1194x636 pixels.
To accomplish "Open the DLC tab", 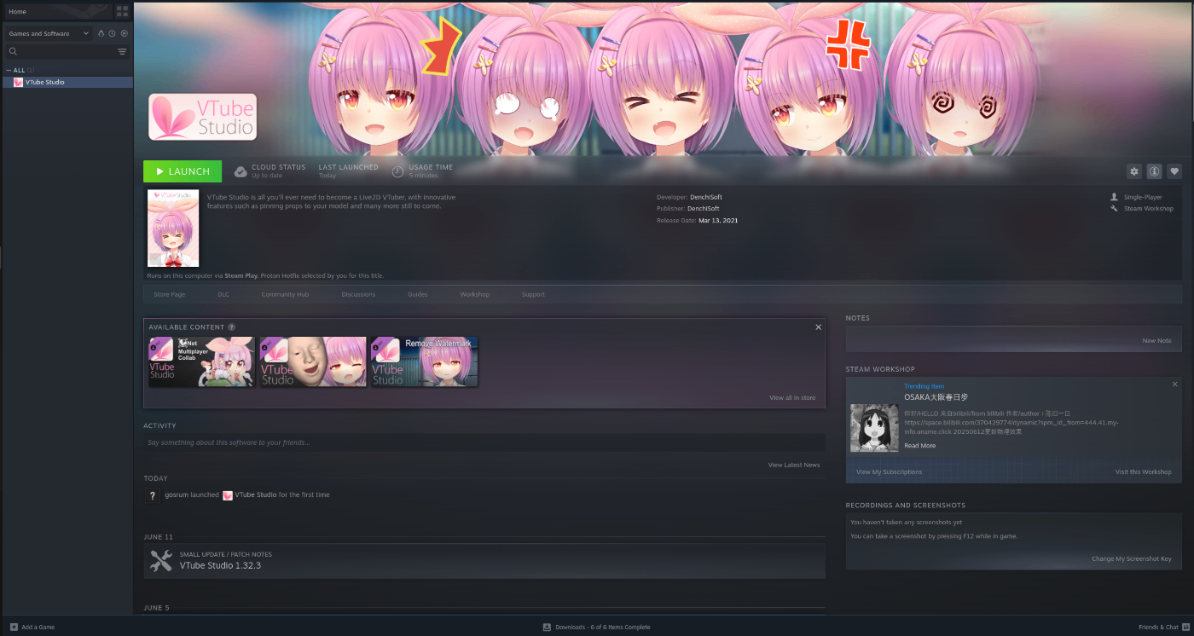I will point(223,294).
